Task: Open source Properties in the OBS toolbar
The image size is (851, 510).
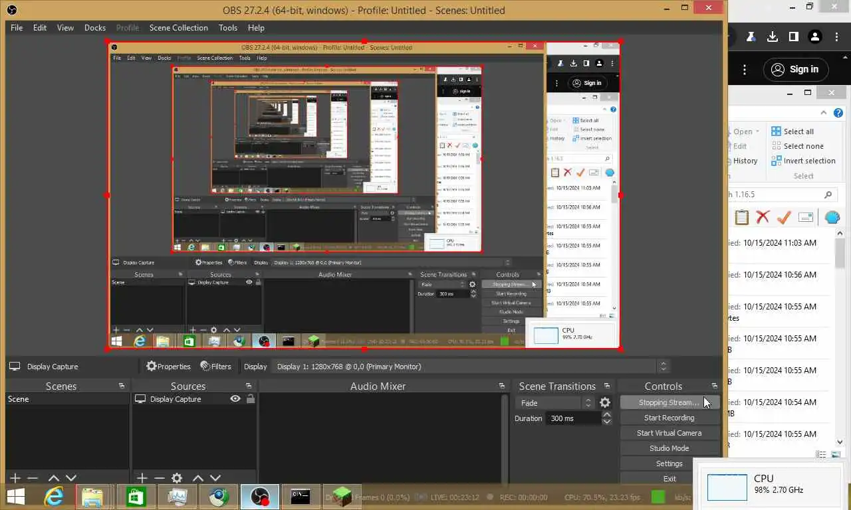Action: [168, 367]
